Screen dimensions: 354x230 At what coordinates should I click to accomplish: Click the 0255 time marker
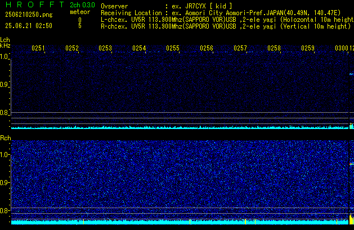[173, 48]
